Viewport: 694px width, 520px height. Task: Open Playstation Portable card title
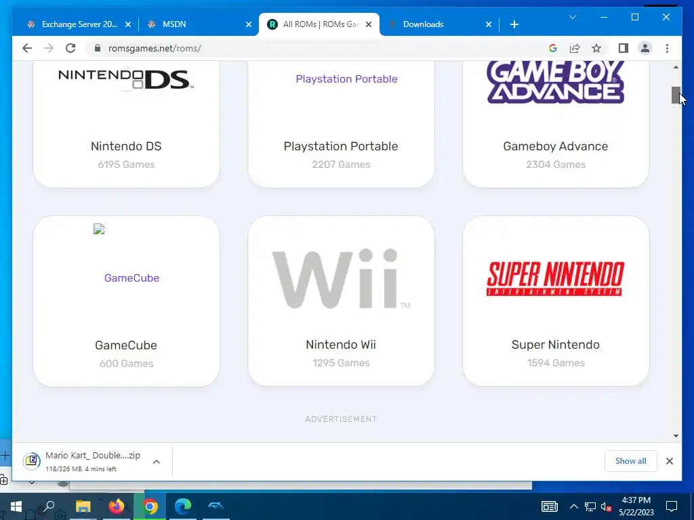point(341,146)
